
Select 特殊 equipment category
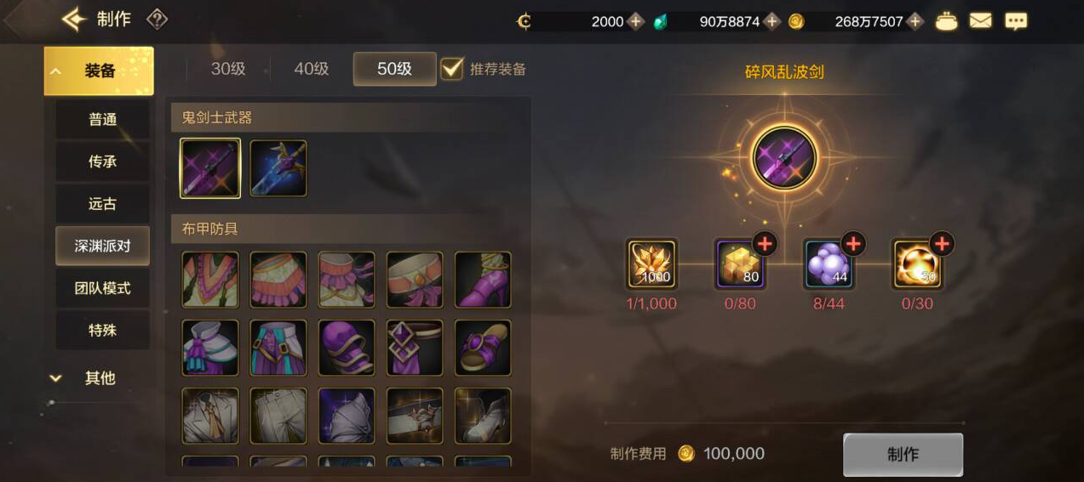[x=102, y=330]
